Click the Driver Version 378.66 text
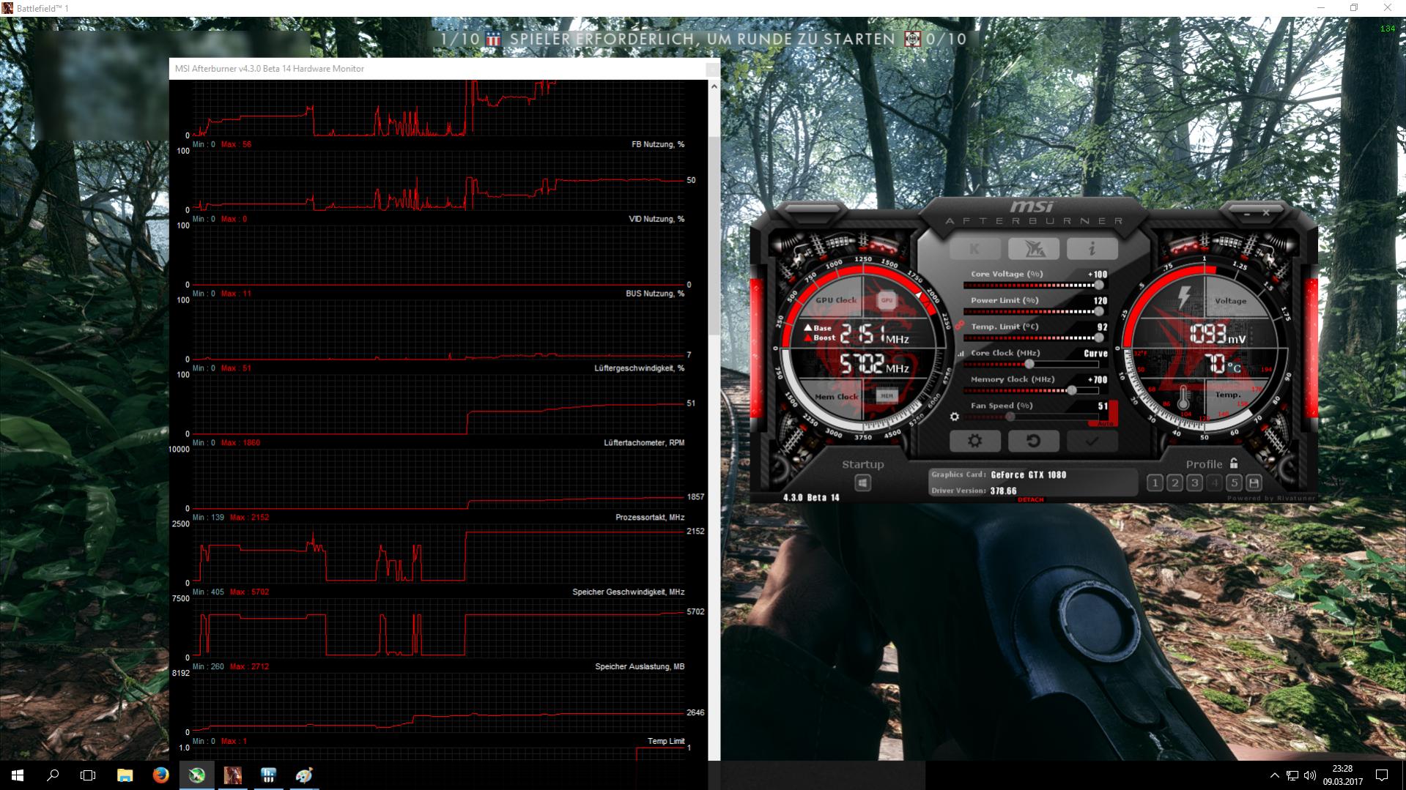The image size is (1406, 790). [x=974, y=491]
